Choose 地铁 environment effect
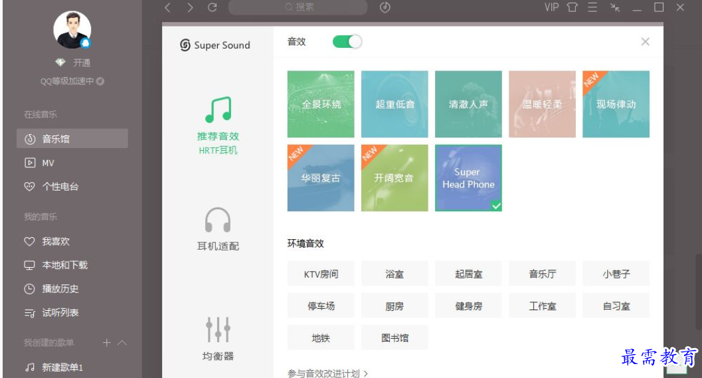Image resolution: width=702 pixels, height=378 pixels. pyautogui.click(x=321, y=337)
